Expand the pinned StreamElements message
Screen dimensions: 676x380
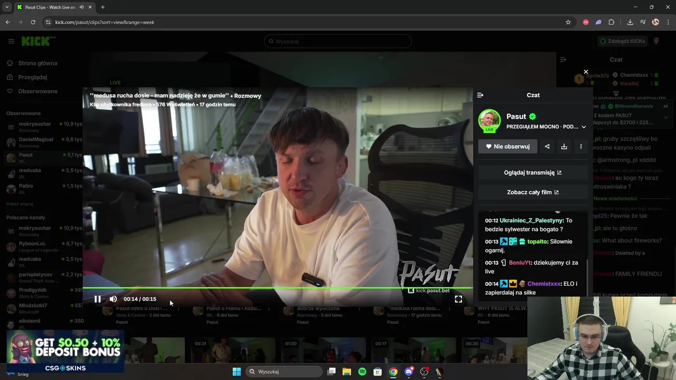[666, 117]
